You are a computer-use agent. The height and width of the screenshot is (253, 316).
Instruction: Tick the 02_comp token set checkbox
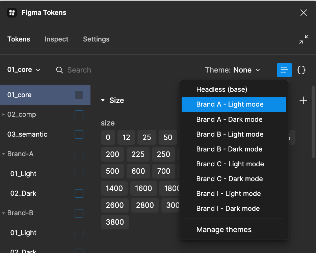[79, 115]
